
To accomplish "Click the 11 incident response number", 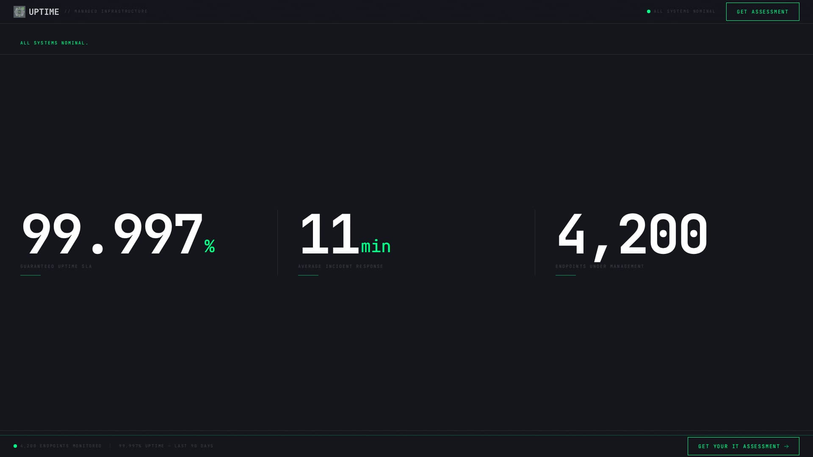I will pos(329,234).
